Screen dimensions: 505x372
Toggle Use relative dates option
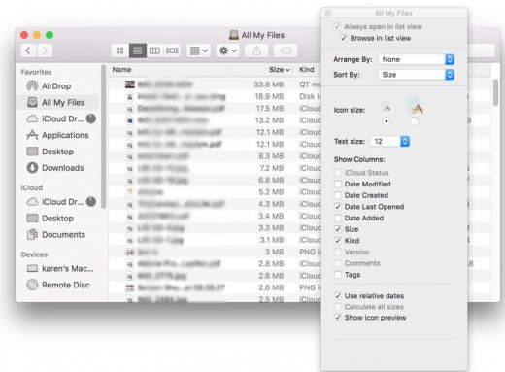[x=338, y=296]
